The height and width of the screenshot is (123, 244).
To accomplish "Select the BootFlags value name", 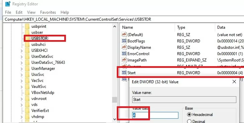I will tap(136, 41).
